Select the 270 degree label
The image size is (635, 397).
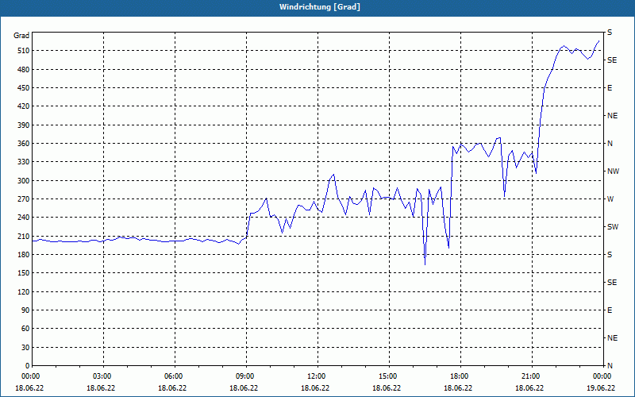click(23, 199)
